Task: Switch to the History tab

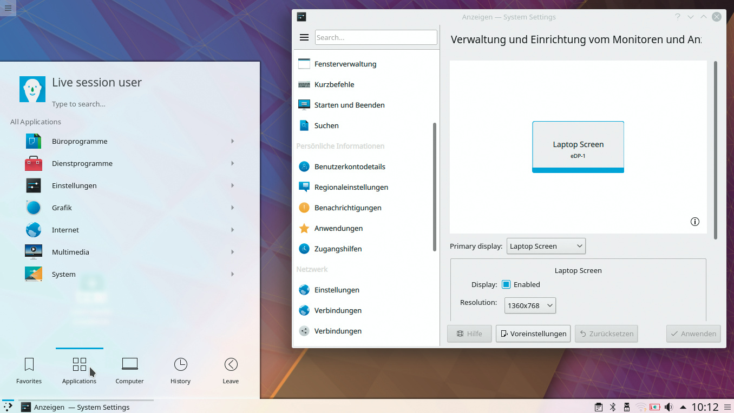Action: tap(180, 370)
